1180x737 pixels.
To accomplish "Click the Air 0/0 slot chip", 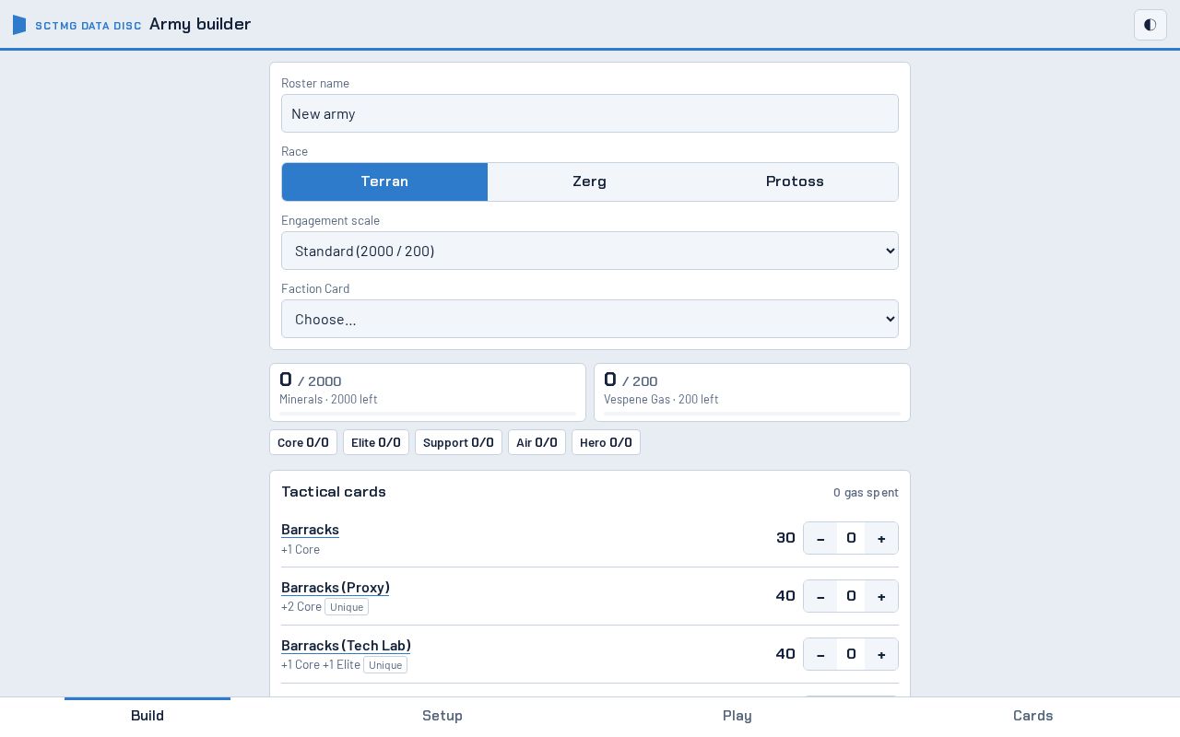I will pyautogui.click(x=537, y=442).
